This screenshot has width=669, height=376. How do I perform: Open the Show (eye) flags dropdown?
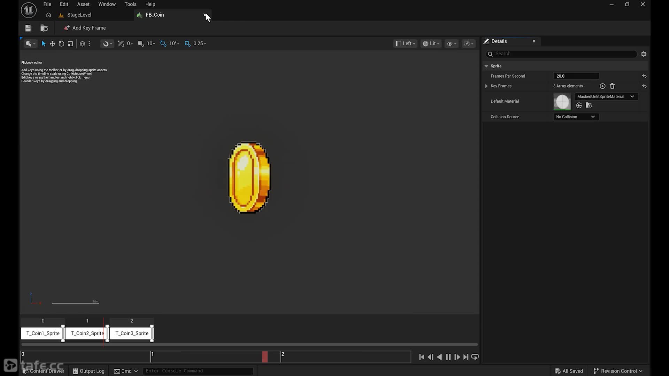[452, 44]
